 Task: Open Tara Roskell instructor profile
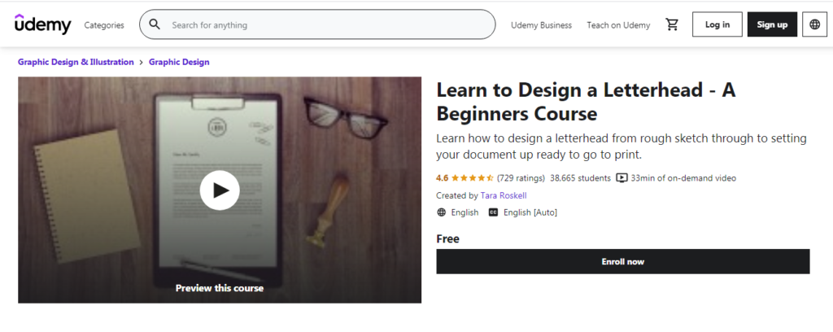(504, 195)
